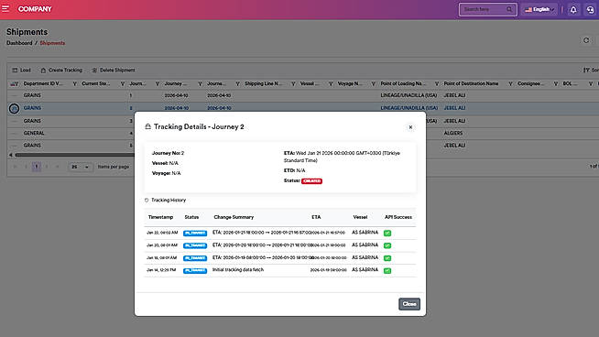599x337 pixels.
Task: Click API Success column header
Action: 398,217
